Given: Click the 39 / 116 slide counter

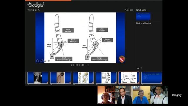Looking at the screenshot, I should (80, 65).
